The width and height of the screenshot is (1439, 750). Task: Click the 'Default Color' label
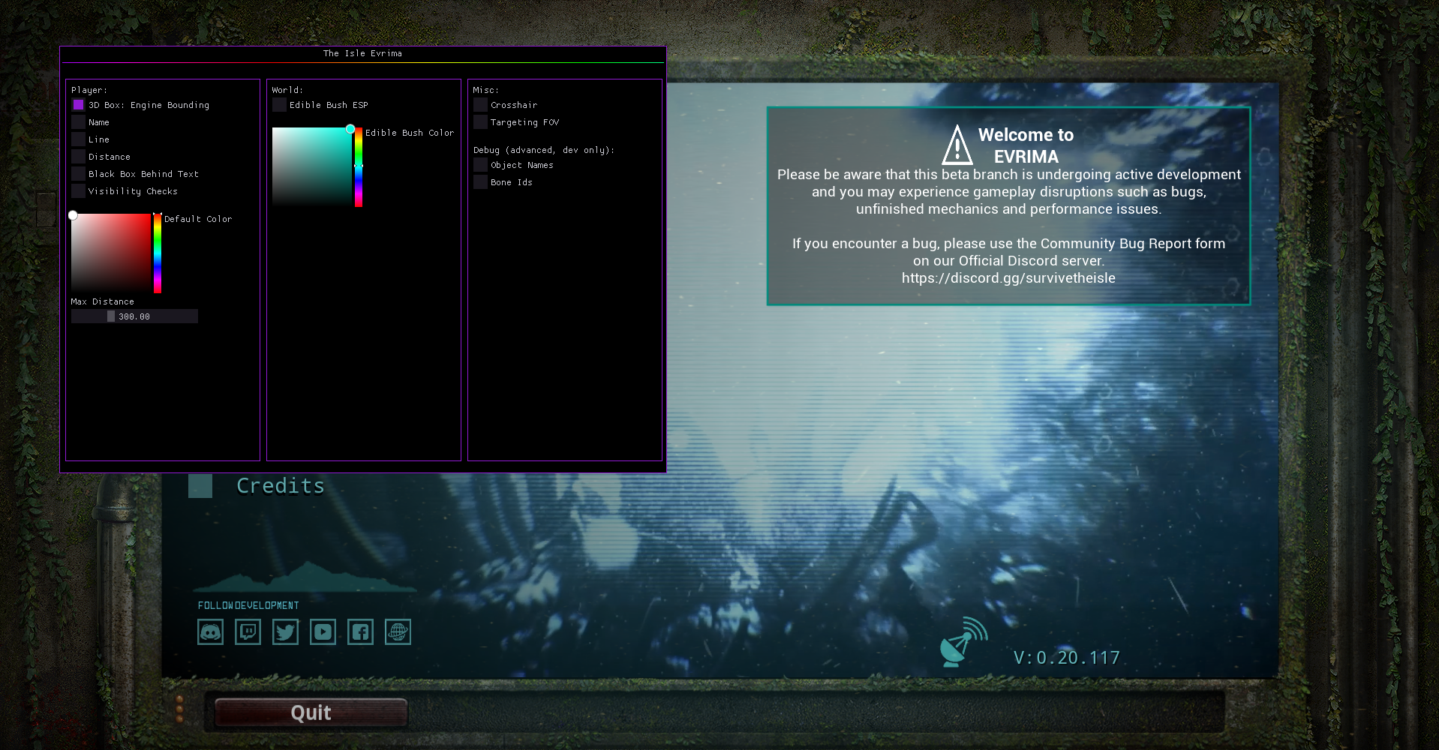click(x=198, y=219)
